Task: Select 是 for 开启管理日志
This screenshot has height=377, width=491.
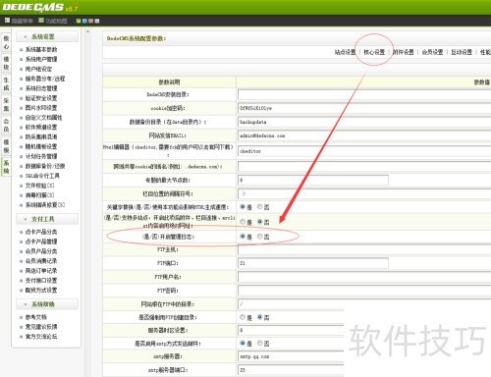Action: [243, 237]
